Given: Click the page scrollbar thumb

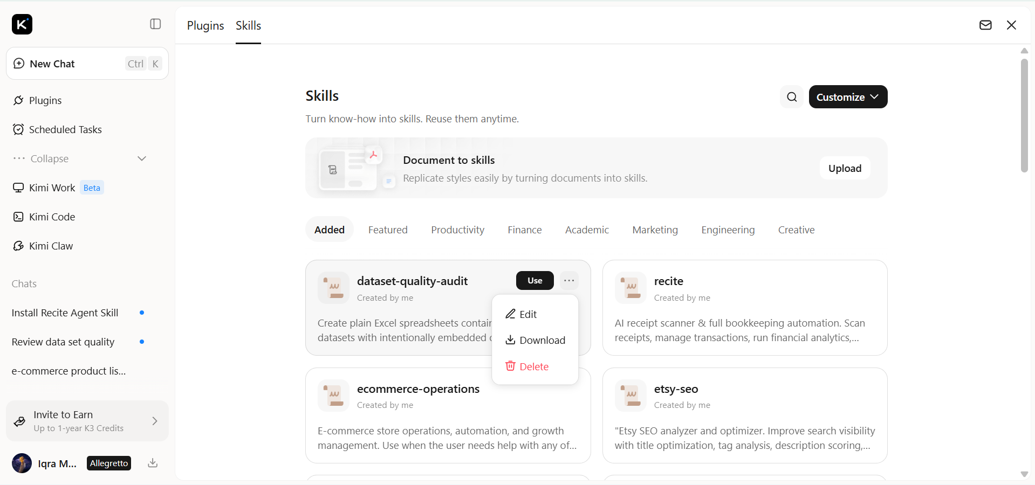Looking at the screenshot, I should coord(1024,115).
